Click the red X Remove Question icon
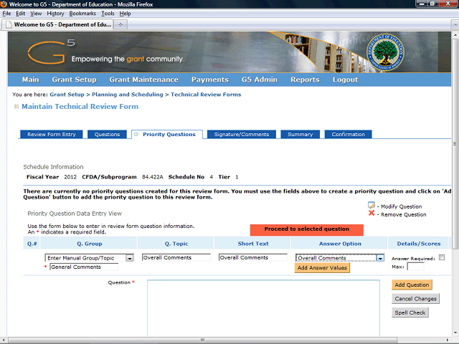459x344 pixels. click(x=372, y=214)
